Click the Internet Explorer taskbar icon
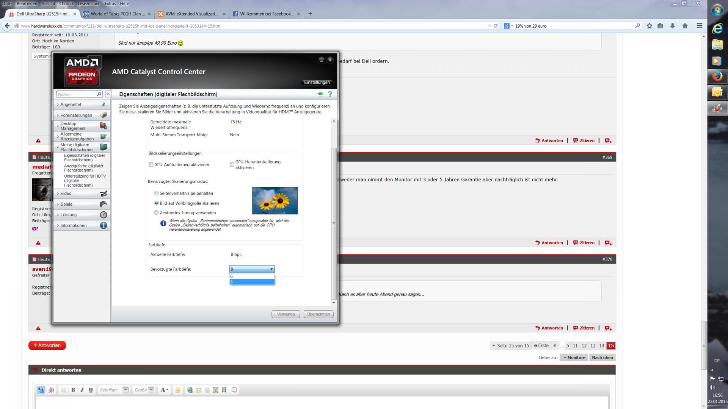This screenshot has height=409, width=728. [x=717, y=28]
